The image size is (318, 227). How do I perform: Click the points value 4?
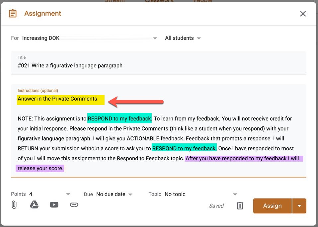[x=31, y=194]
